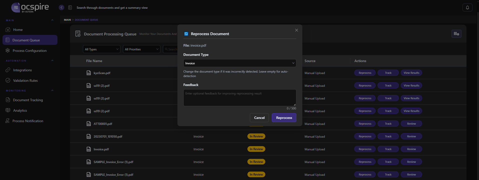Click the Home icon in sidebar
The height and width of the screenshot is (180, 479).
[8, 30]
